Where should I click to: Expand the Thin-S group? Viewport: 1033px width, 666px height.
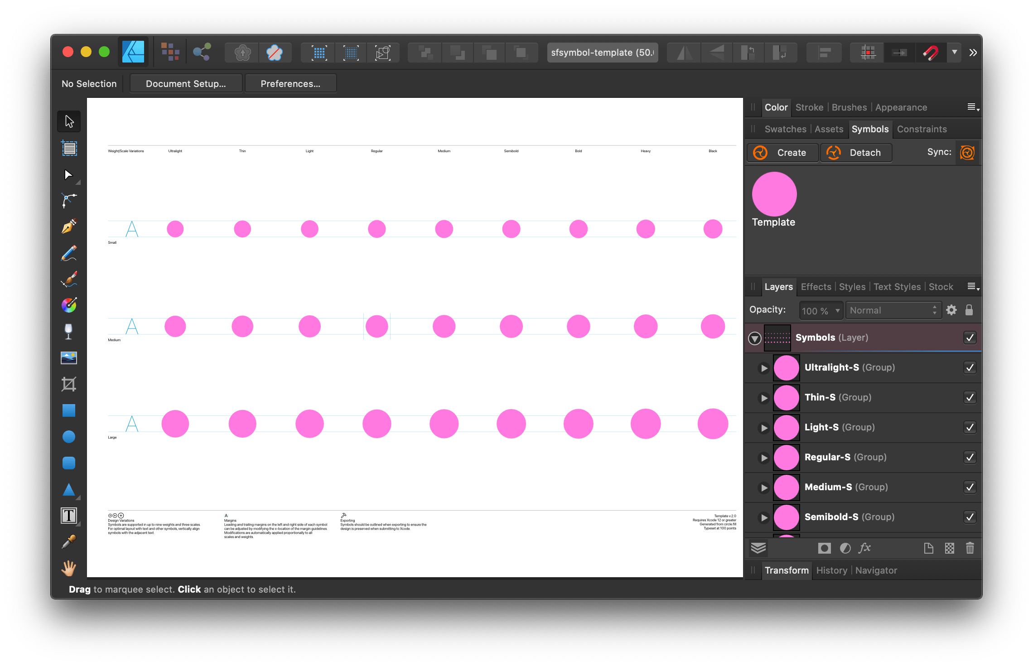764,398
